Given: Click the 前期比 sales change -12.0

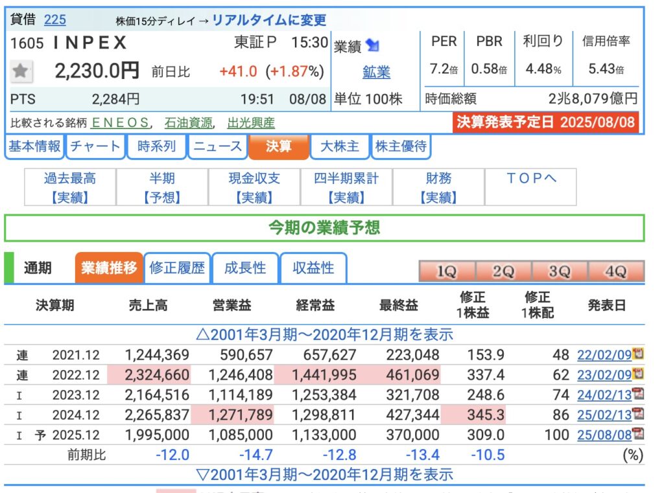Looking at the screenshot, I should (x=172, y=455).
